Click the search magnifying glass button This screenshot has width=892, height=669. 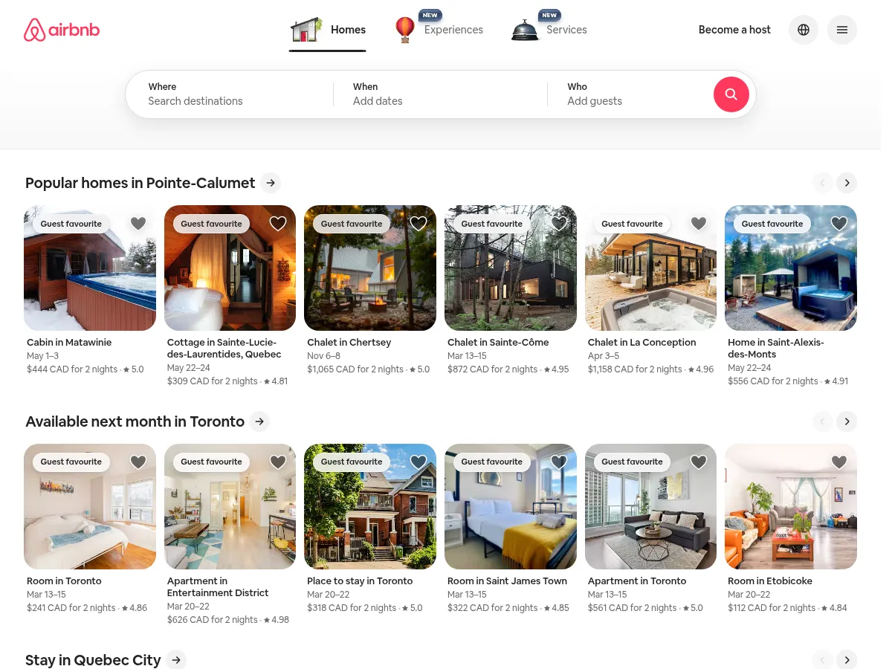pyautogui.click(x=731, y=94)
